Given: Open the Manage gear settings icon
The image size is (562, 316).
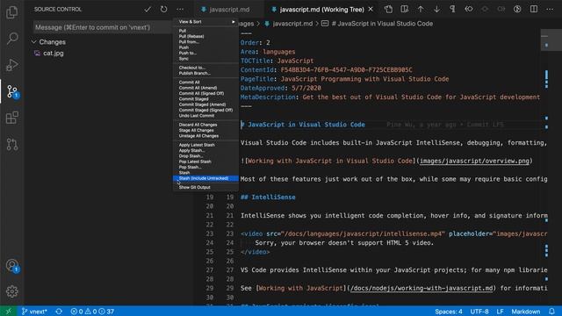Looking at the screenshot, I should (x=11, y=291).
